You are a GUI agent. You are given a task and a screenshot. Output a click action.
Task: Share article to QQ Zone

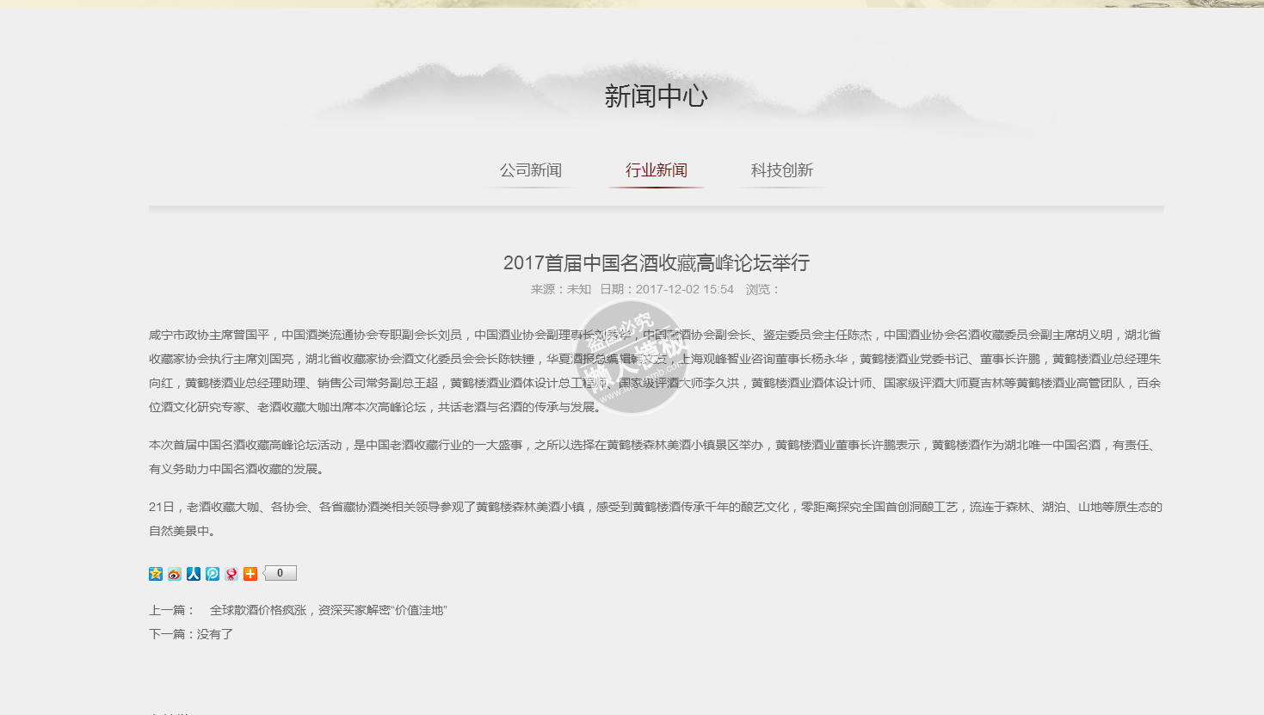coord(156,574)
